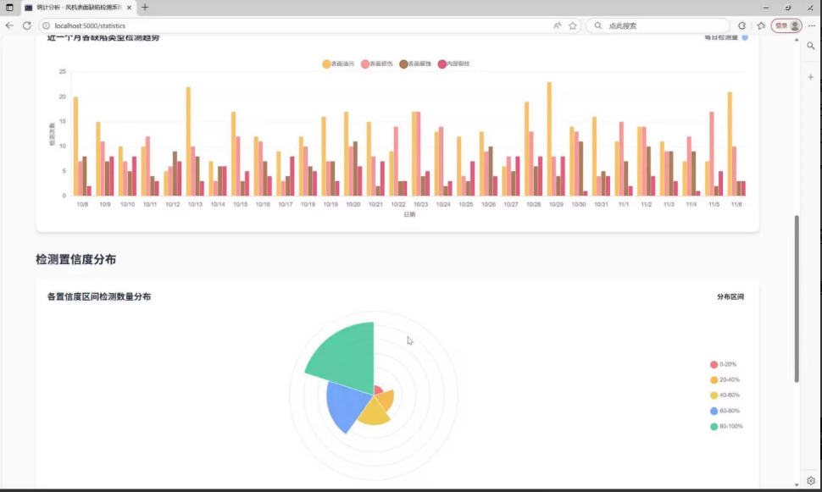
Task: Click the 日期 axis title
Action: [409, 214]
